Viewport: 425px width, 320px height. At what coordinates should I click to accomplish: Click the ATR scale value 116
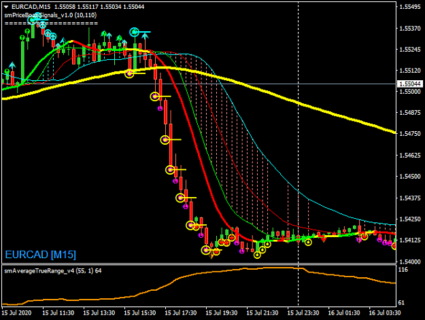404,270
